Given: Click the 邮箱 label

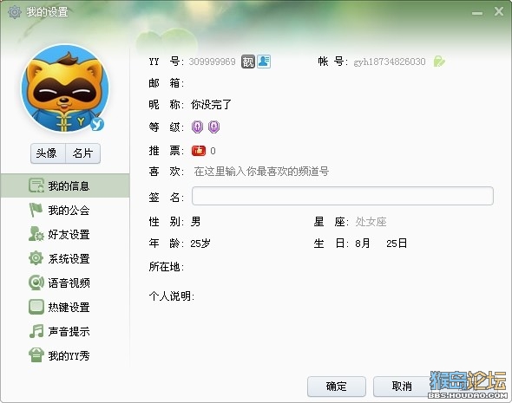Looking at the screenshot, I should click(167, 83).
